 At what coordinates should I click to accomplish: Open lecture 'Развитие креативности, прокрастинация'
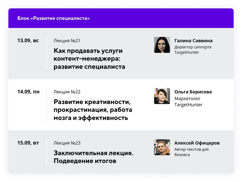pyautogui.click(x=93, y=110)
